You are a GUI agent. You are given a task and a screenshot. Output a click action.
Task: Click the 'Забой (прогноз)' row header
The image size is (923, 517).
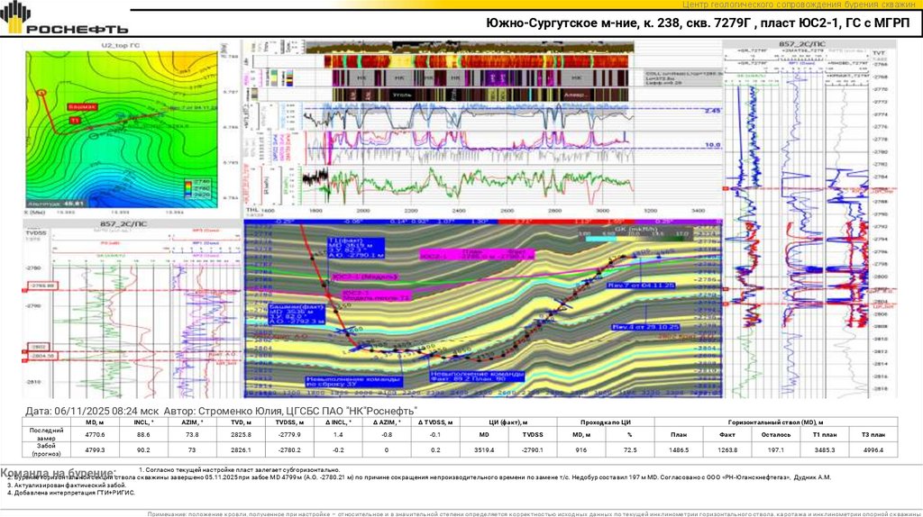46,450
